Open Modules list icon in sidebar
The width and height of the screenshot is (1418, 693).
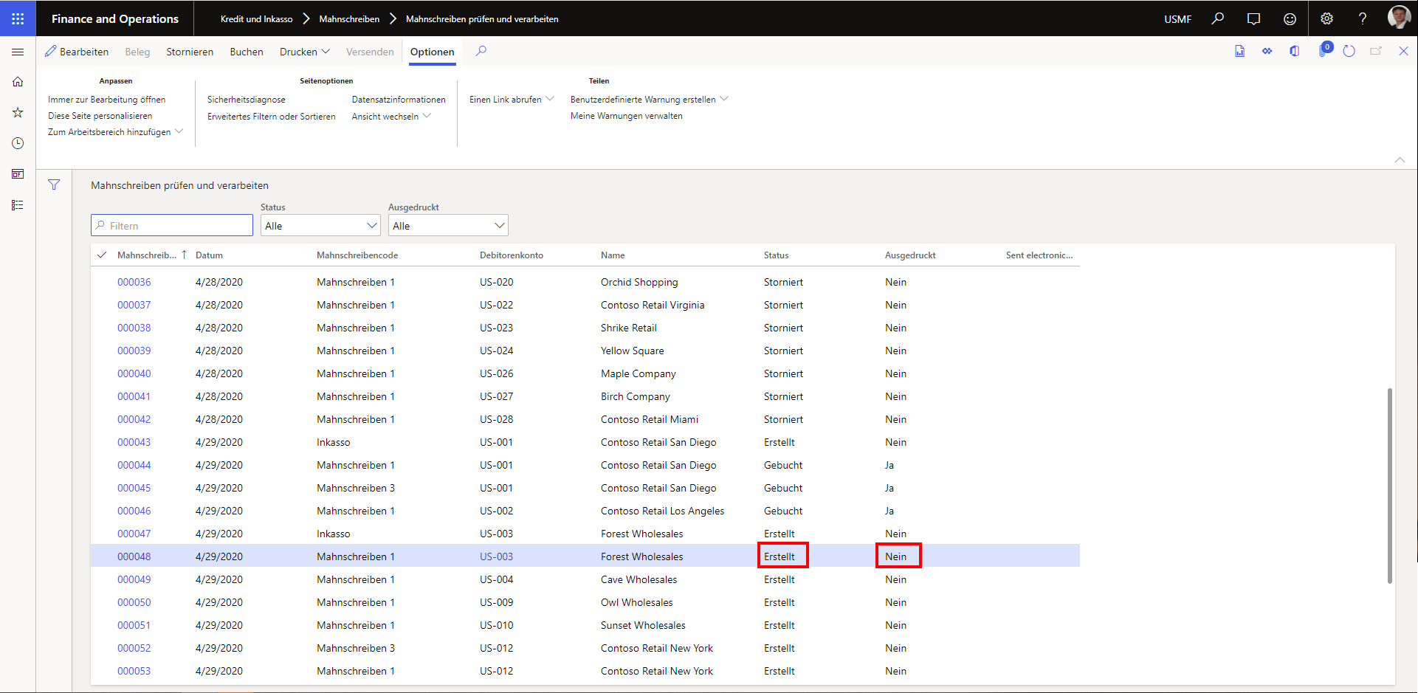(18, 205)
